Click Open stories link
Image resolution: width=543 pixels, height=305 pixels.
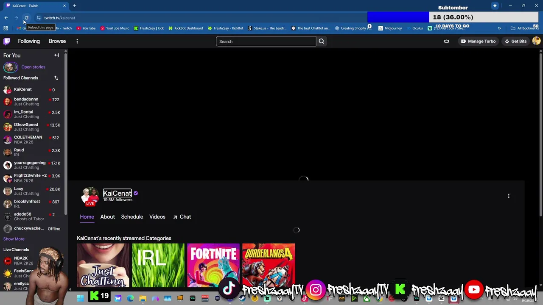click(33, 67)
